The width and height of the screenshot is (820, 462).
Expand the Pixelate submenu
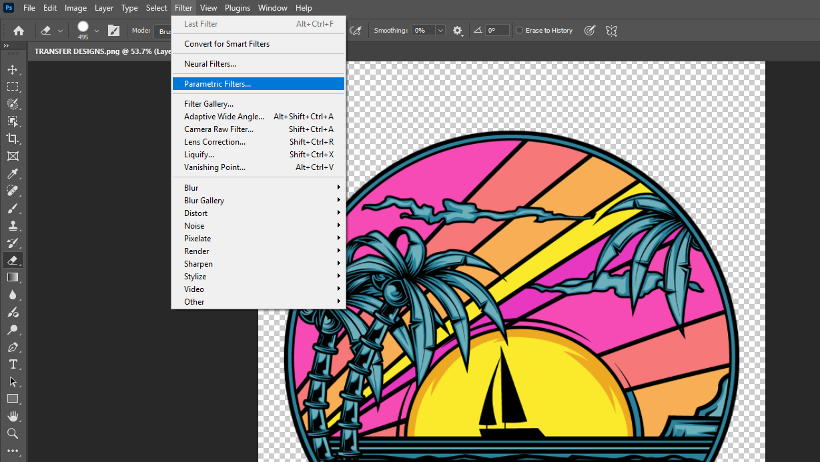click(258, 238)
